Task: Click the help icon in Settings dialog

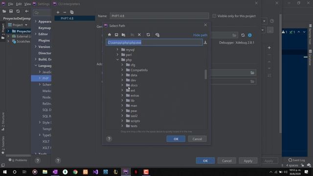Action: coord(38,161)
